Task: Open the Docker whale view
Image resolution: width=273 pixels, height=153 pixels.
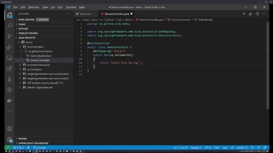Action: [9, 101]
